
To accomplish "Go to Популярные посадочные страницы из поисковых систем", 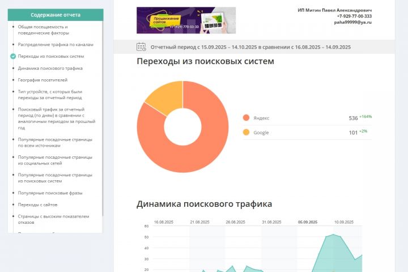I will pos(55,178).
